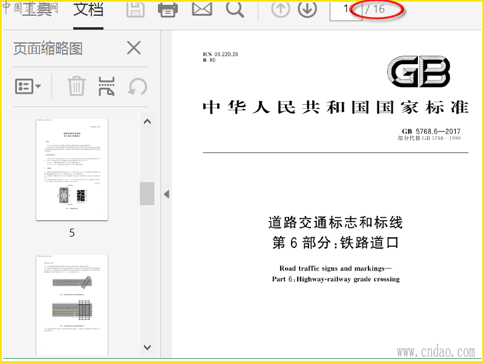Click the text 第 6 部分:铁路道口
The image size is (484, 363).
tap(336, 243)
